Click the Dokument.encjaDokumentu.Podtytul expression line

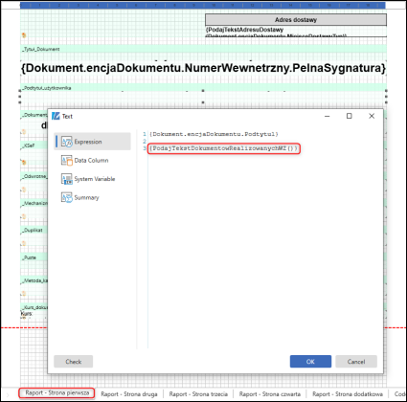[x=214, y=134]
